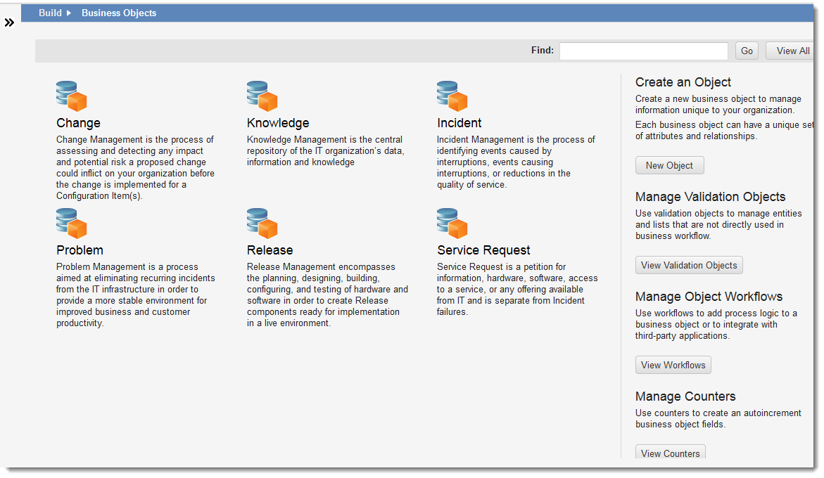Screen dimensions: 824x478
Task: Select the Business Objects breadcrumb
Action: 118,12
